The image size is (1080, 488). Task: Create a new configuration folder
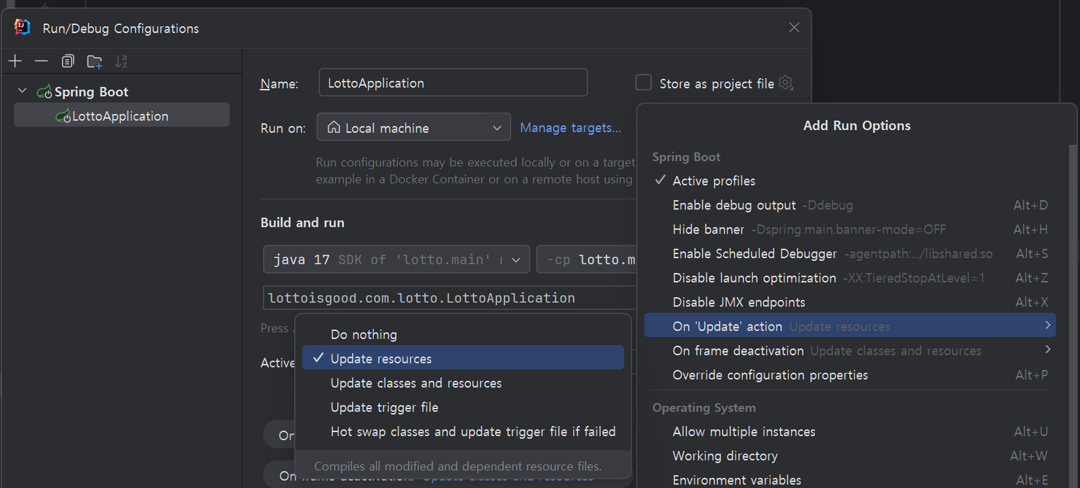click(94, 61)
